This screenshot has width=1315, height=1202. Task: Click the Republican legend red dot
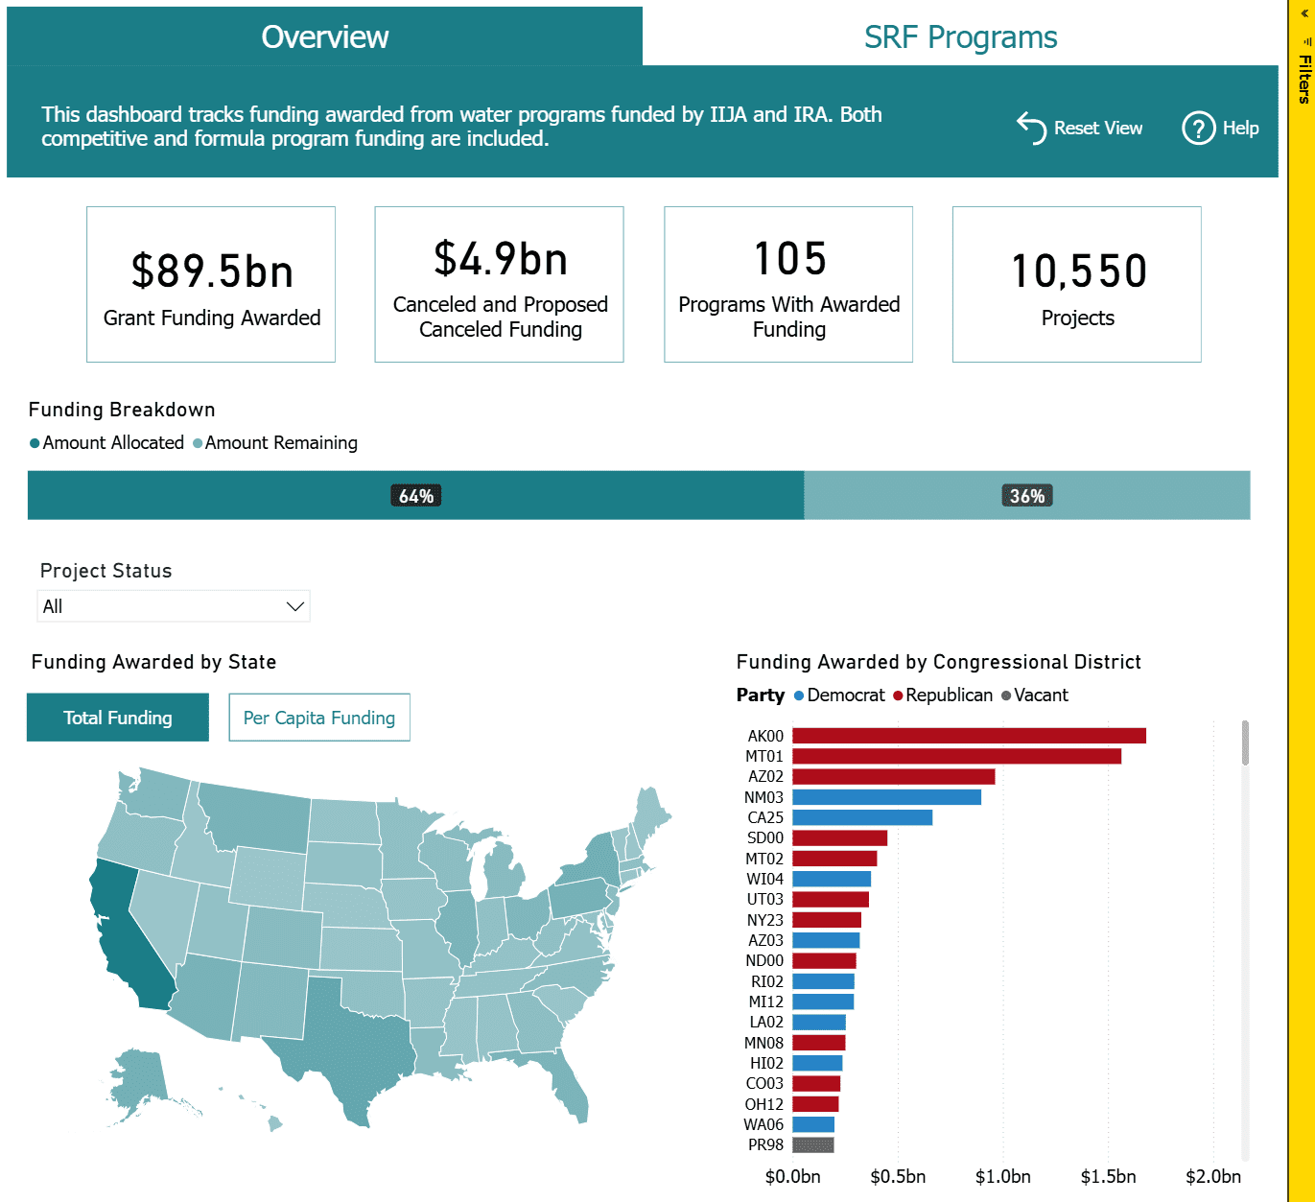pyautogui.click(x=898, y=695)
